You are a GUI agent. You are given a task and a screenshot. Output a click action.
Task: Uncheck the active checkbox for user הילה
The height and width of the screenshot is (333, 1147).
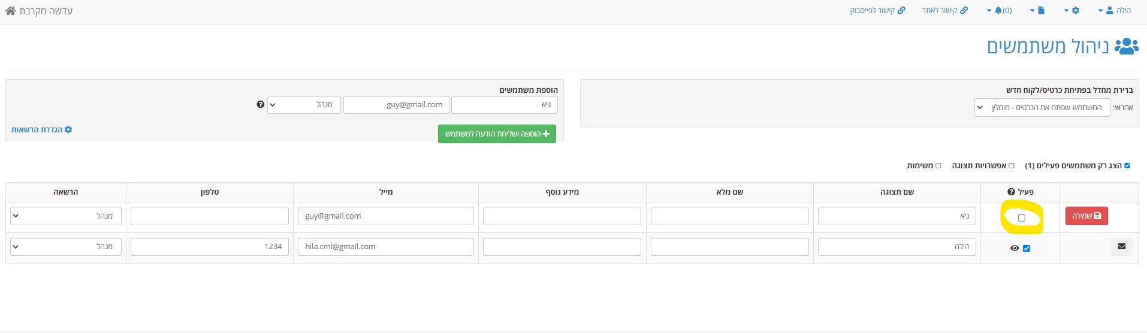click(1027, 248)
